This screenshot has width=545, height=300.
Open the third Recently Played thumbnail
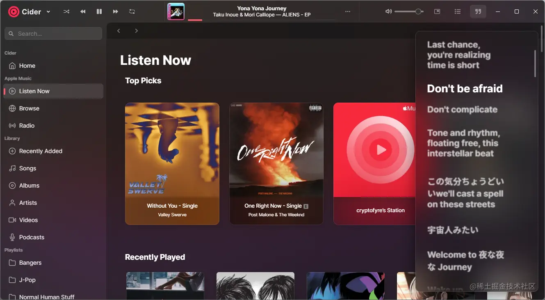(x=346, y=286)
